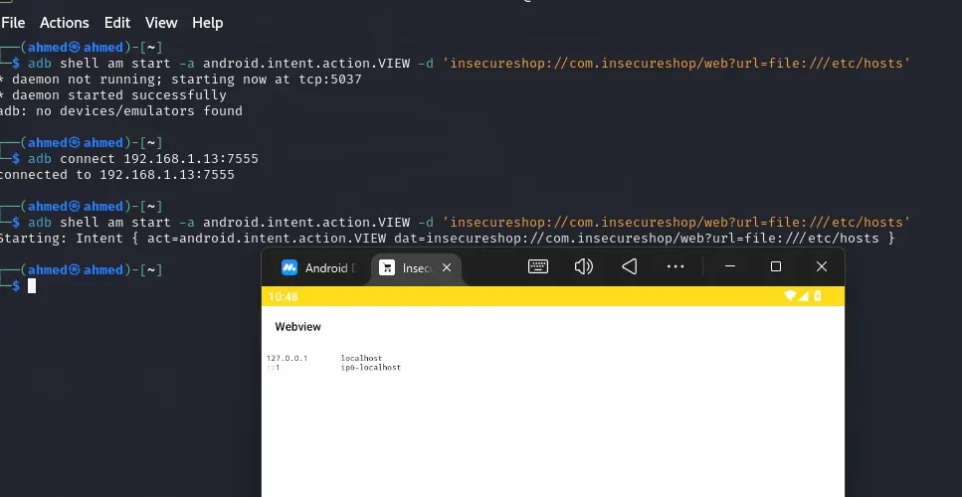962x497 pixels.
Task: Open the Help menu in terminal
Action: pos(207,23)
